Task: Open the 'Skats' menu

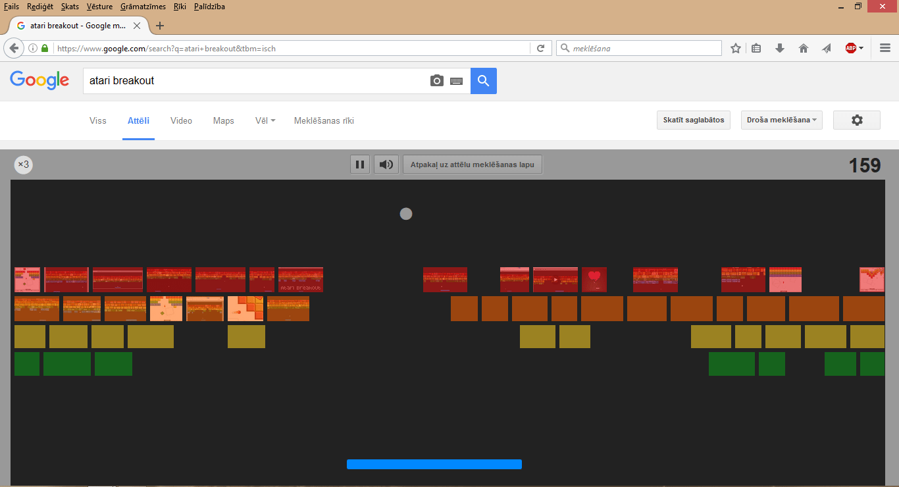Action: click(70, 7)
